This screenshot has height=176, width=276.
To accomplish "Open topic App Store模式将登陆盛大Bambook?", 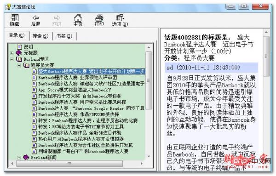I will click(x=75, y=90).
